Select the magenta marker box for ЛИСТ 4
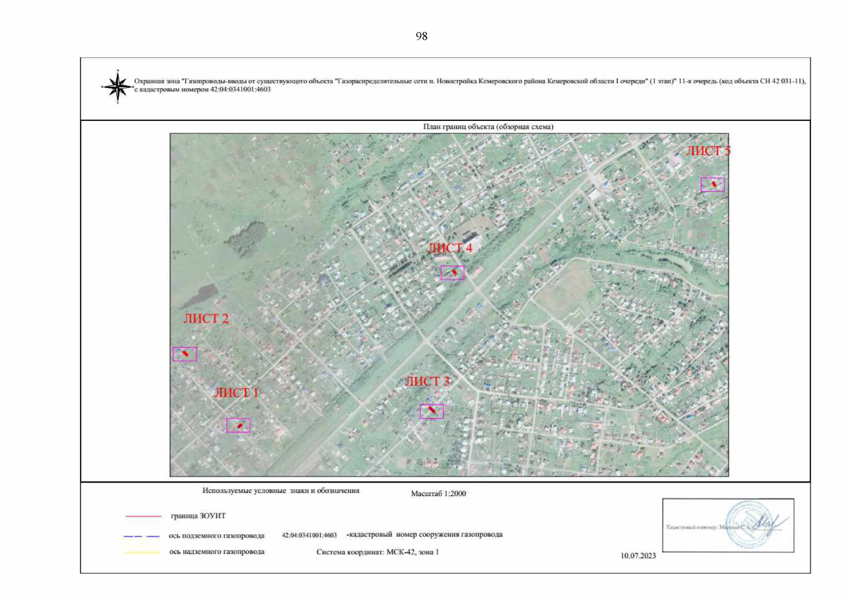Viewport: 851px width, 602px height. (x=452, y=272)
